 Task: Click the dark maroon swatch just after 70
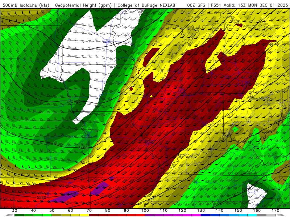click(94, 215)
